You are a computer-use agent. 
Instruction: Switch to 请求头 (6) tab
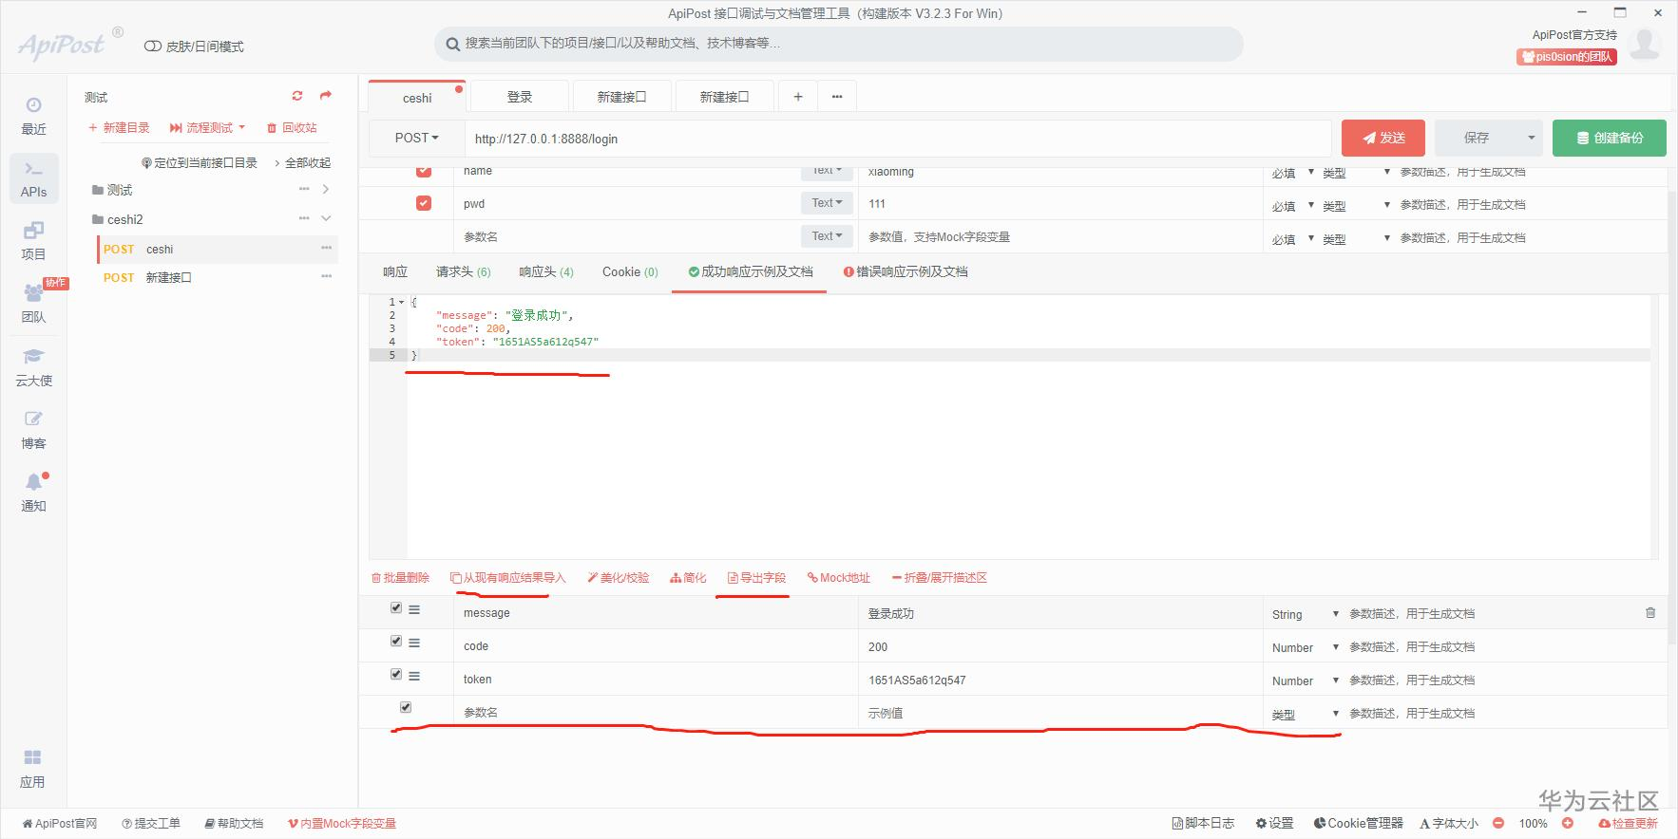point(464,271)
